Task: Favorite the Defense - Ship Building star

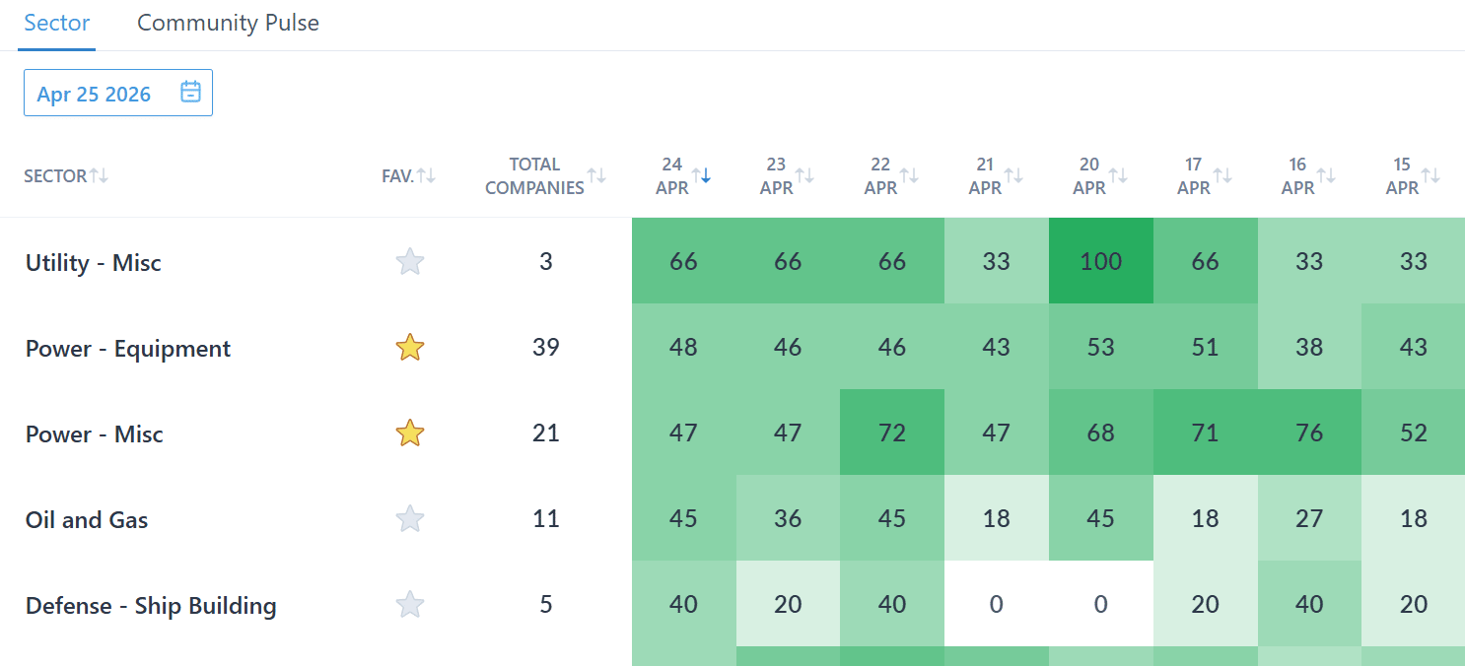Action: click(x=410, y=605)
